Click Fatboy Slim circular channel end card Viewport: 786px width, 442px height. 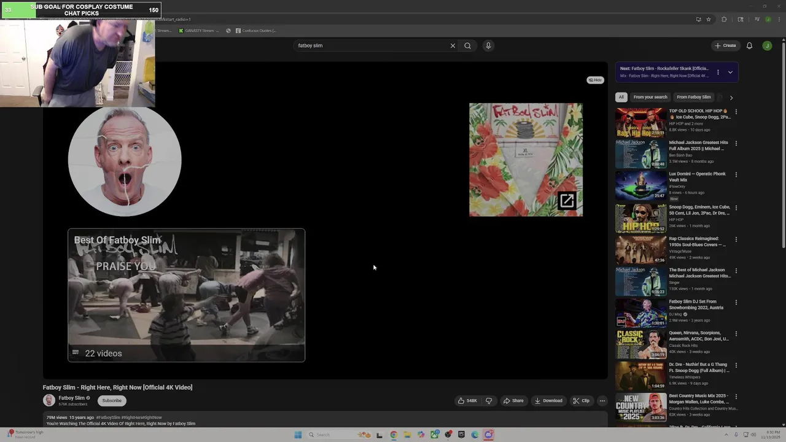[x=125, y=162]
